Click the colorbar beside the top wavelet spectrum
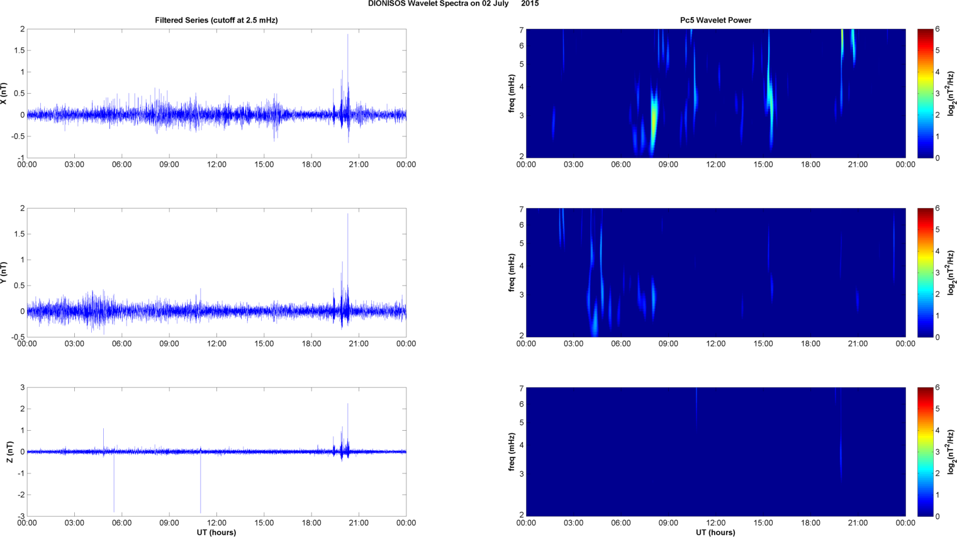 tap(925, 94)
